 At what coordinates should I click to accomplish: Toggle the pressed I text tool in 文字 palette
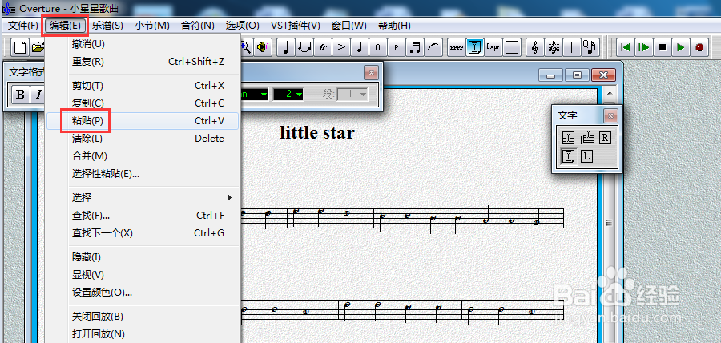tap(568, 156)
